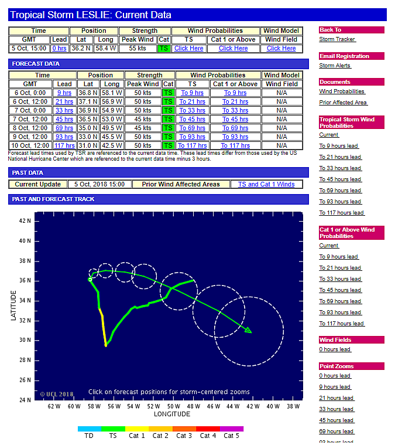The height and width of the screenshot is (445, 395).
Task: Open Cat 1 or Above Click Here link
Action: [233, 49]
